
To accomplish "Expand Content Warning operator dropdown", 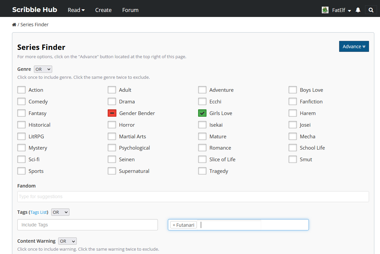I will (x=67, y=241).
